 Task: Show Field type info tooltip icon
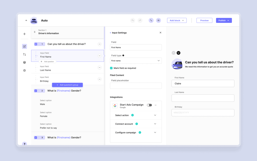click(123, 56)
